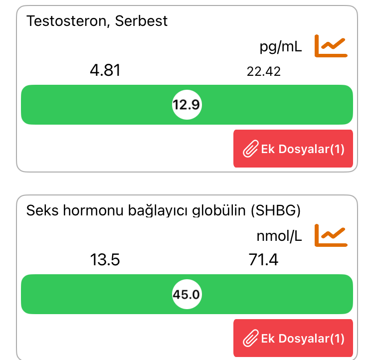Open trend chart for Testosteron, Serbest

point(331,46)
